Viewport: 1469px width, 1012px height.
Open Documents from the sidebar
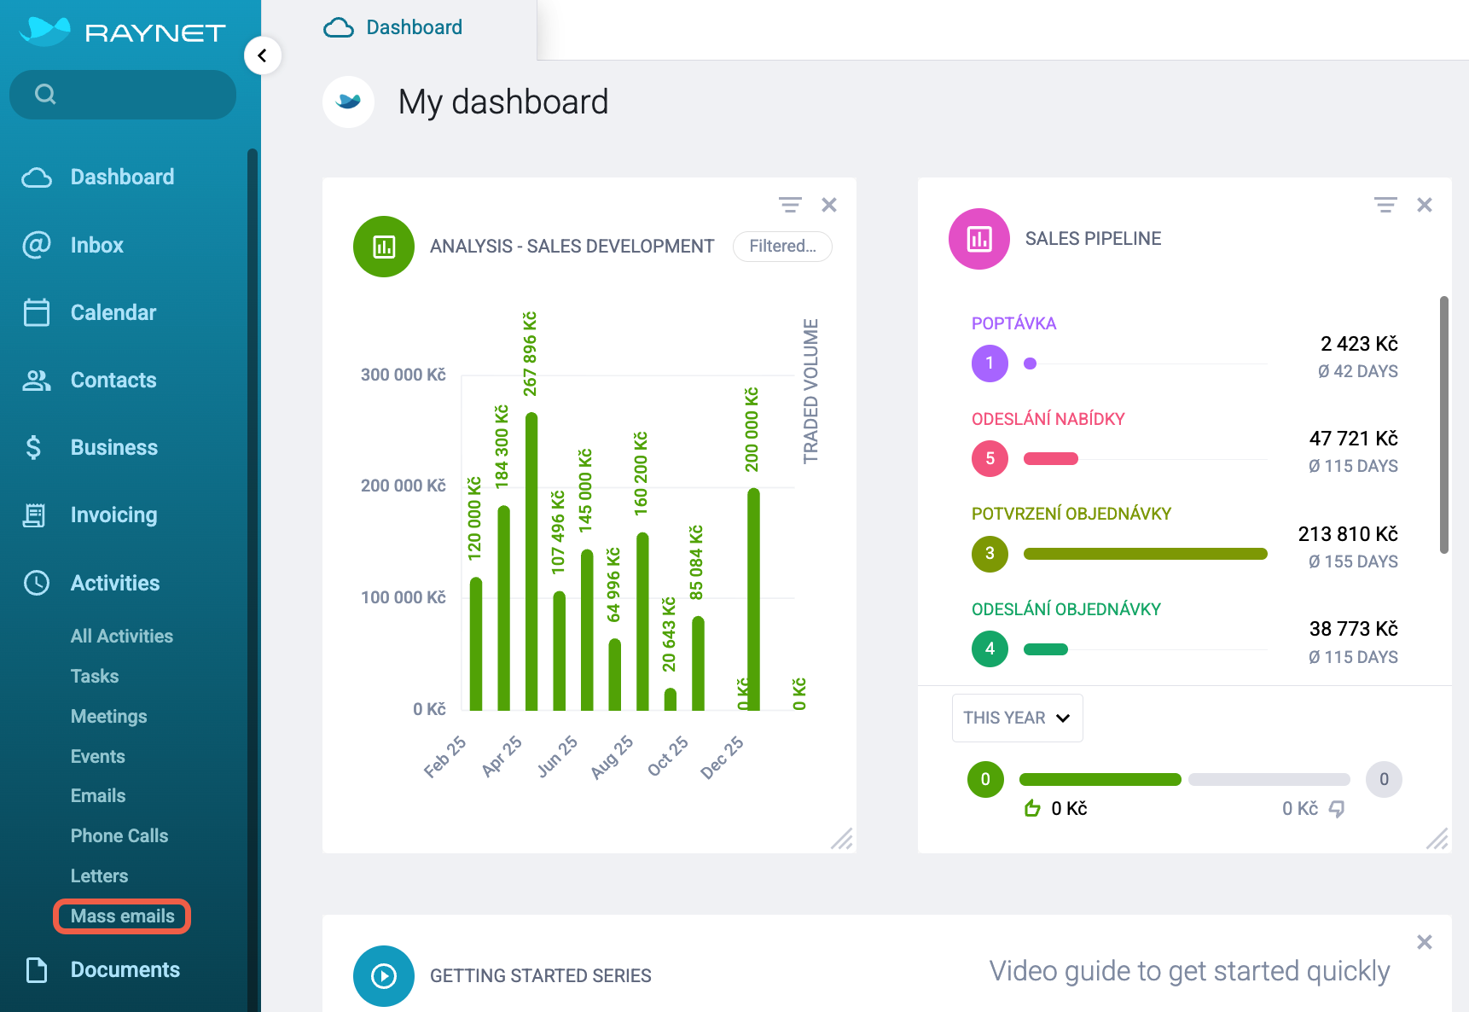pos(125,970)
